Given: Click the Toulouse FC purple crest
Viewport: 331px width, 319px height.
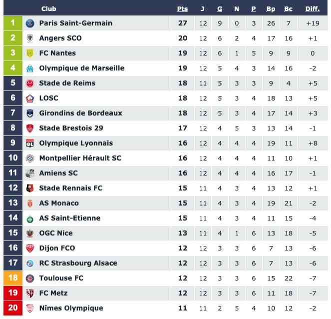Looking at the screenshot, I should [30, 278].
